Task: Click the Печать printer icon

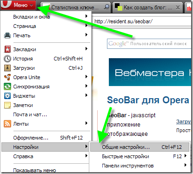Action: (7, 35)
